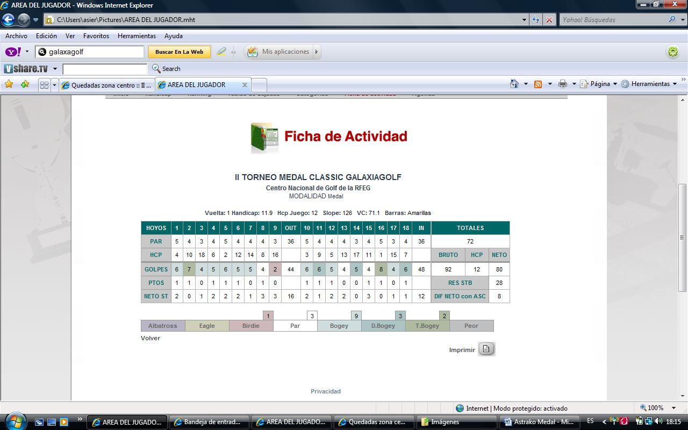Viewport: 688px width, 430px height.
Task: Open Bandeja de entrada taskbar window
Action: [x=210, y=422]
